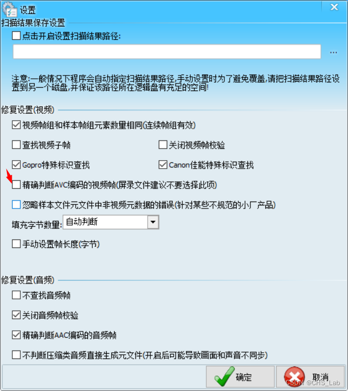348x391 pixels.
Task: Enable 关闭视频帧校验 checkbox
Action: click(163, 145)
